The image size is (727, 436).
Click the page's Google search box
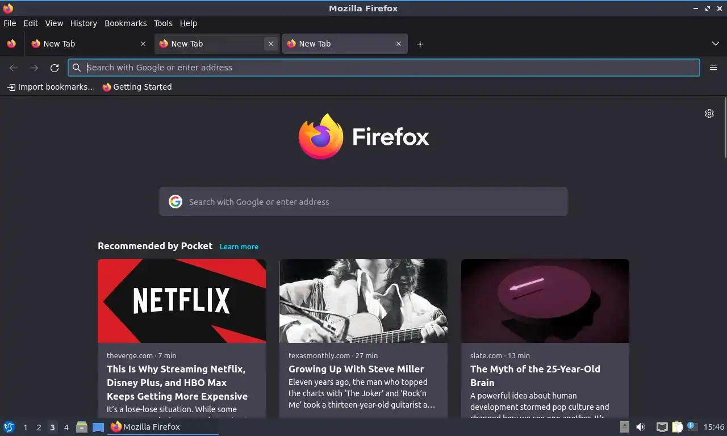[x=363, y=202]
